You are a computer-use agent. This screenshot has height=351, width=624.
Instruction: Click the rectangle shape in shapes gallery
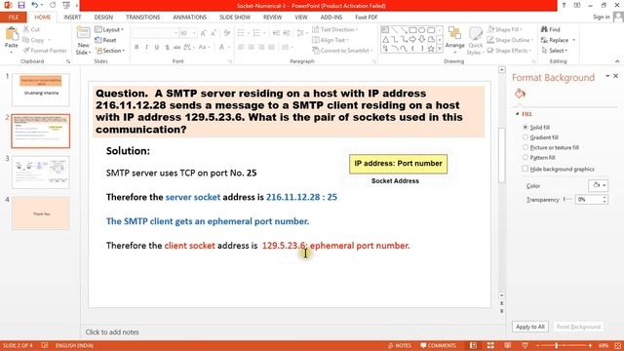pyautogui.click(x=412, y=30)
